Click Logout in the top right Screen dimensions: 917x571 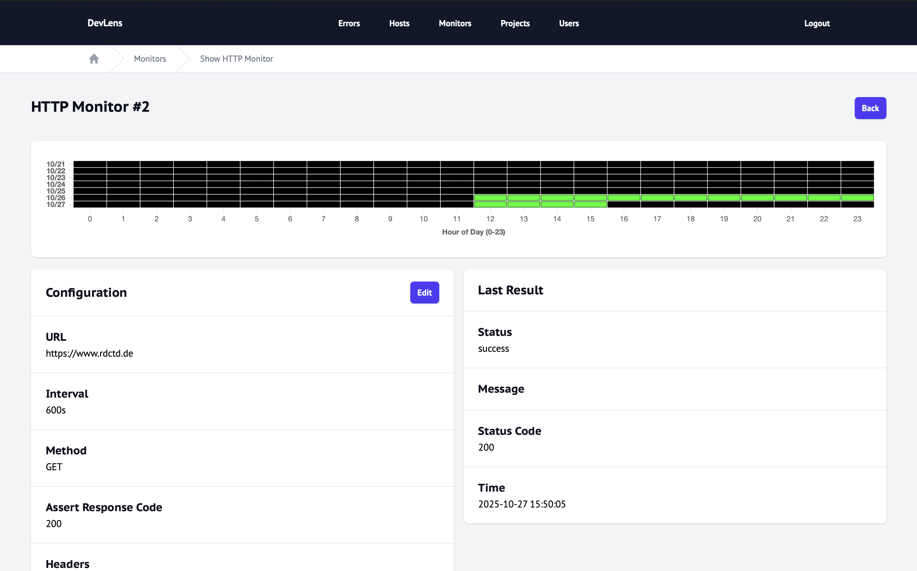pyautogui.click(x=817, y=23)
